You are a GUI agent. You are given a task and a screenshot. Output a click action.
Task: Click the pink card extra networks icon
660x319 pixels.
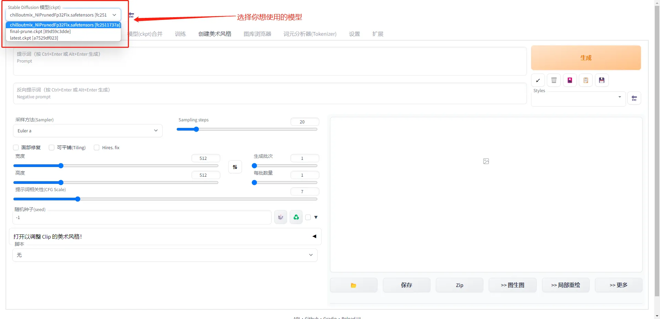pos(570,80)
